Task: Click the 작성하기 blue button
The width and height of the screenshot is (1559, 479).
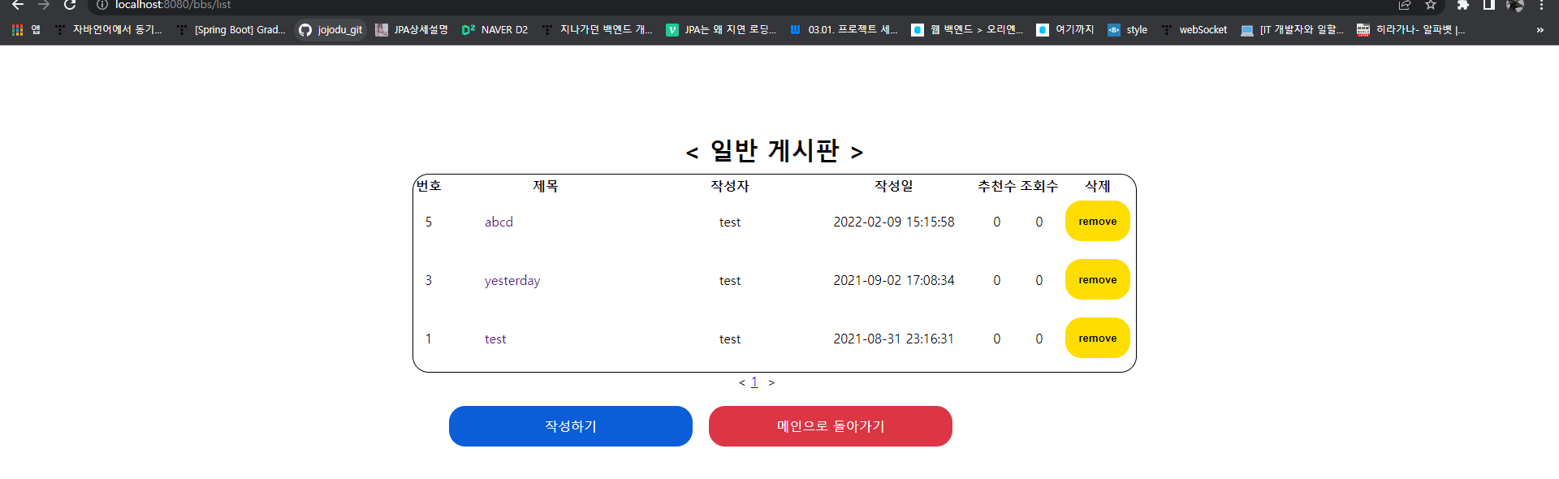Action: (x=571, y=426)
